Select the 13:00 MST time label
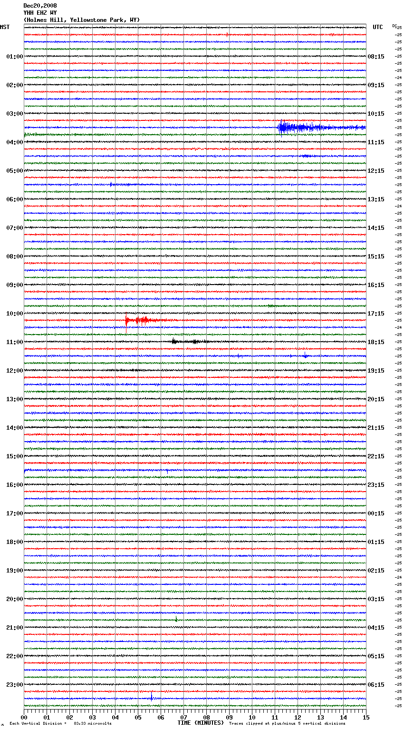 (x=15, y=399)
